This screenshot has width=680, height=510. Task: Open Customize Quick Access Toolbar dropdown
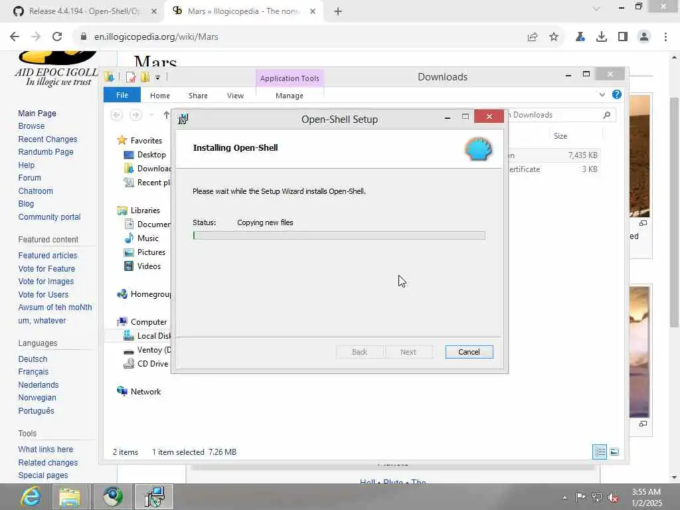158,78
